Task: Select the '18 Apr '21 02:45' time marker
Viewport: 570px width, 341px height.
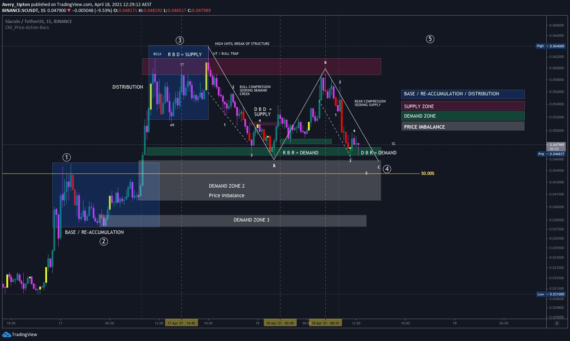Action: pos(280,323)
